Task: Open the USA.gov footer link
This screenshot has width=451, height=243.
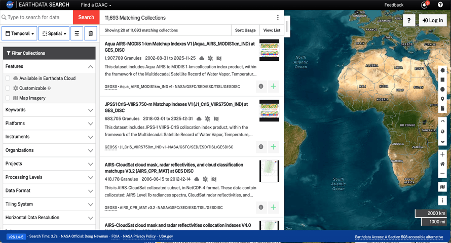Action: tap(166, 236)
